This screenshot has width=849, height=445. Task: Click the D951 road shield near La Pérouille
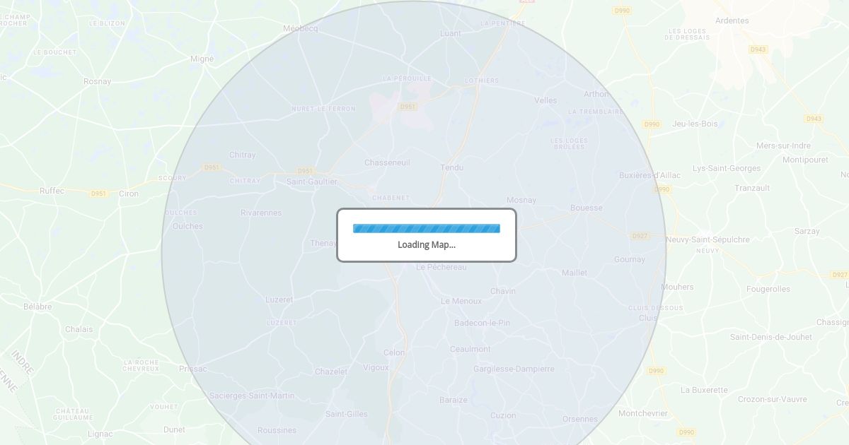[408, 107]
